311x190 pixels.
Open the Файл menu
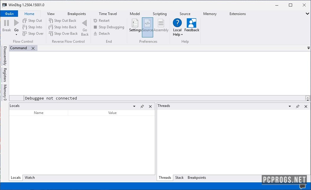coord(9,14)
